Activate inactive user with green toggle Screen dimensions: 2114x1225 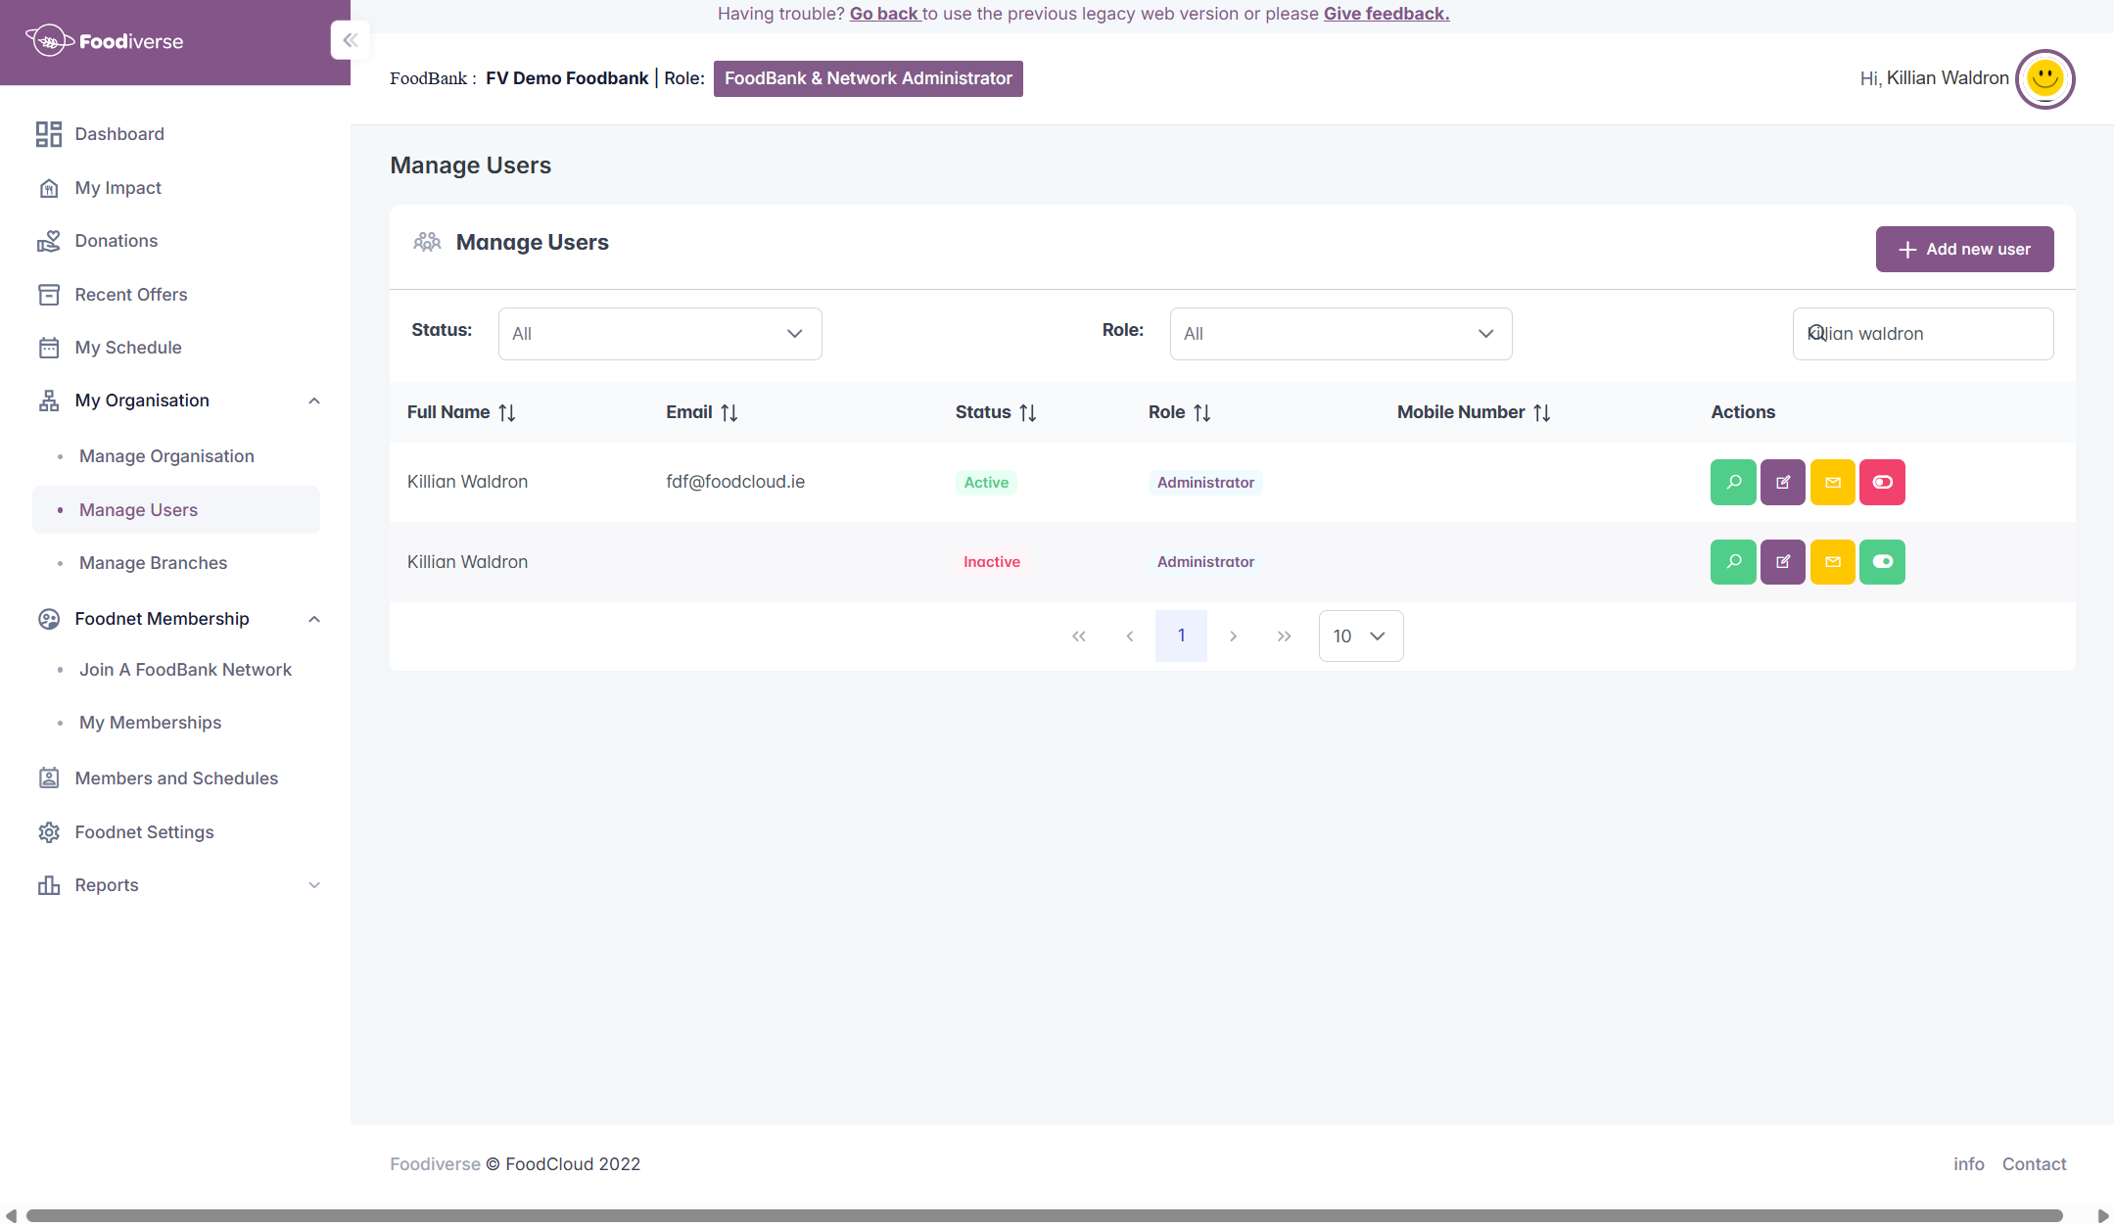(x=1882, y=562)
